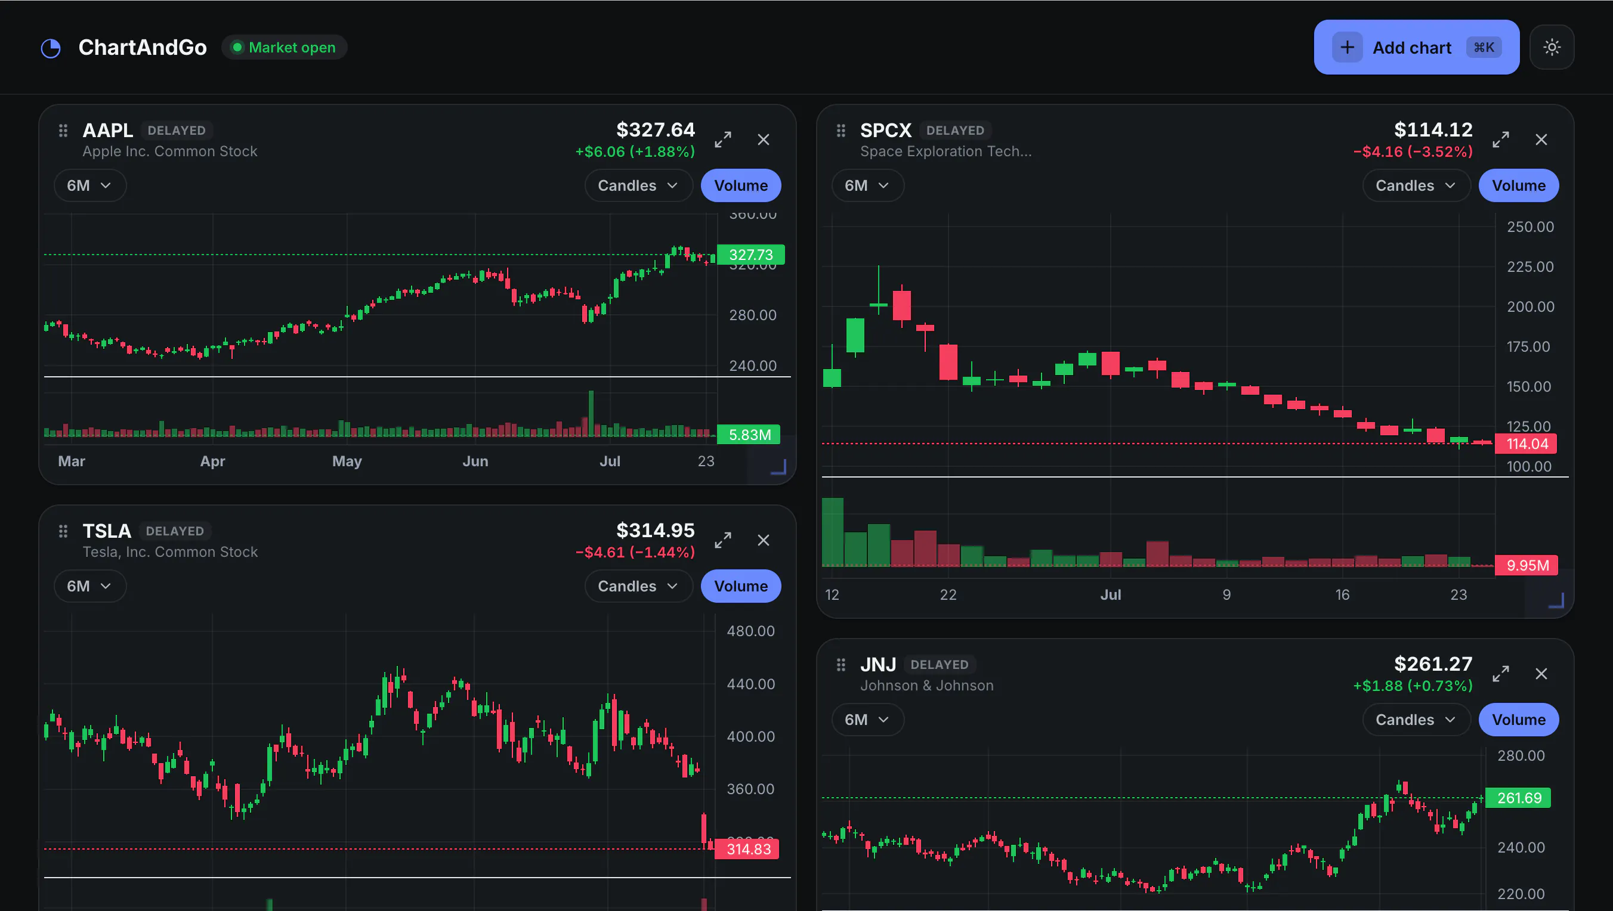Expand the SPCX chart to fullscreen

pyautogui.click(x=1501, y=140)
